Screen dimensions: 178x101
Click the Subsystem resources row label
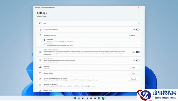[x=50, y=35]
